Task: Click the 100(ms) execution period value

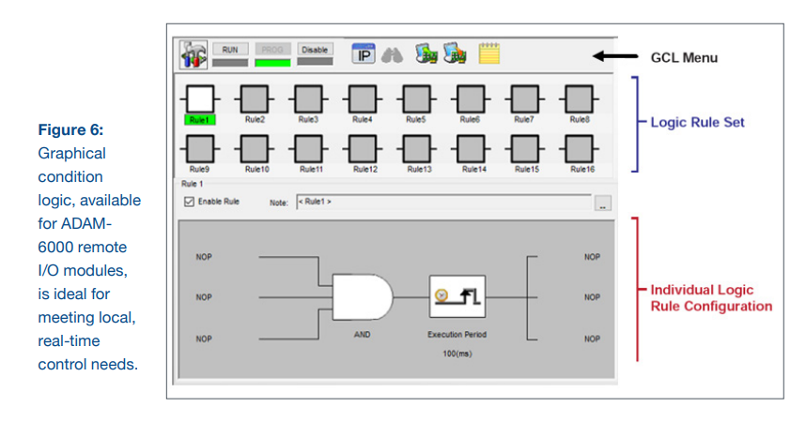Action: tap(457, 354)
